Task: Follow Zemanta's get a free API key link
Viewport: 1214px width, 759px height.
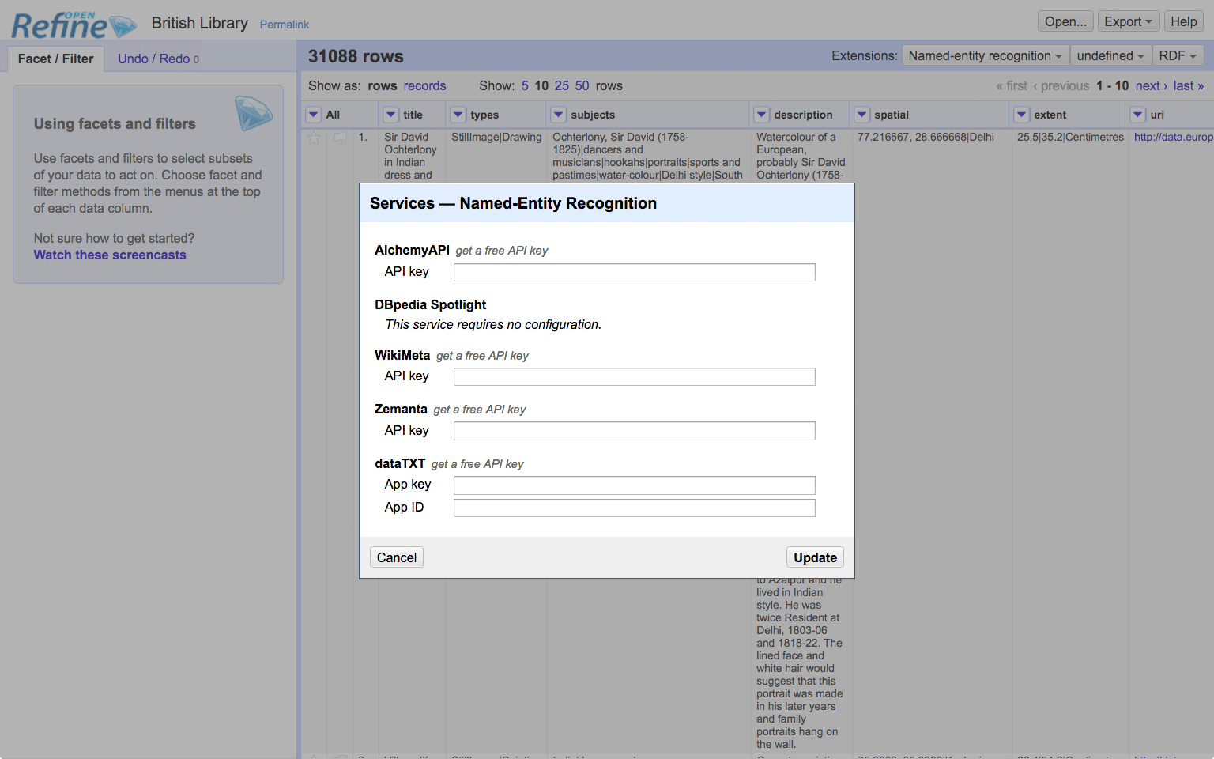Action: [479, 410]
